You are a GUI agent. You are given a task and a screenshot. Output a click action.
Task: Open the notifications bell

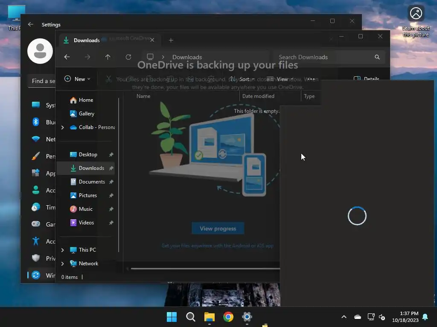click(x=425, y=317)
